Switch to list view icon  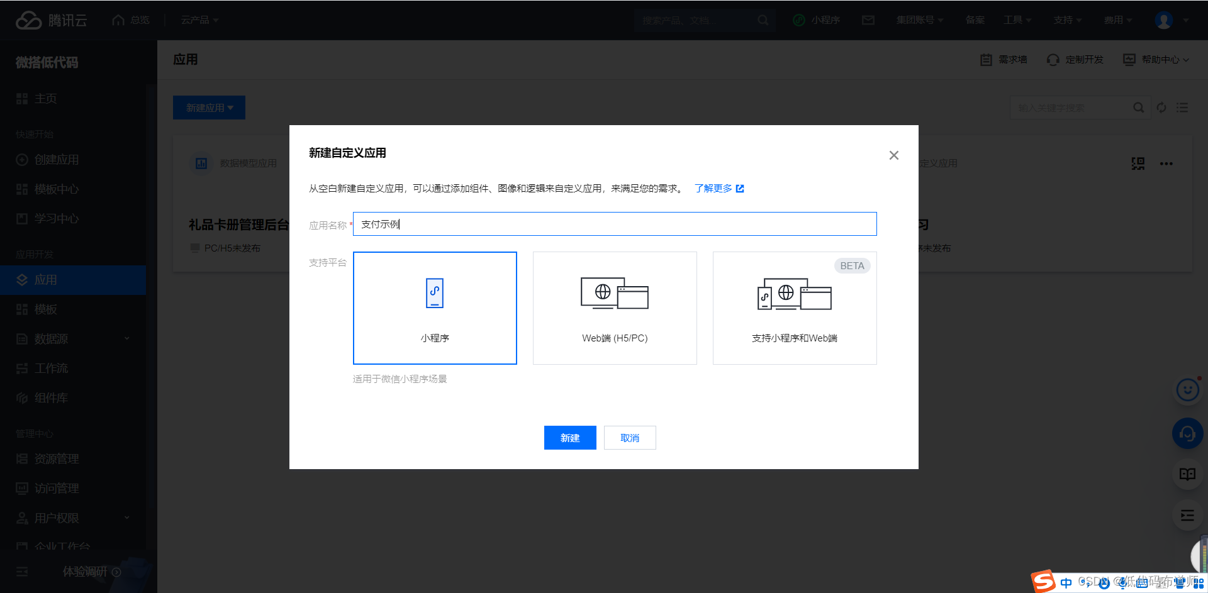[x=1183, y=108]
